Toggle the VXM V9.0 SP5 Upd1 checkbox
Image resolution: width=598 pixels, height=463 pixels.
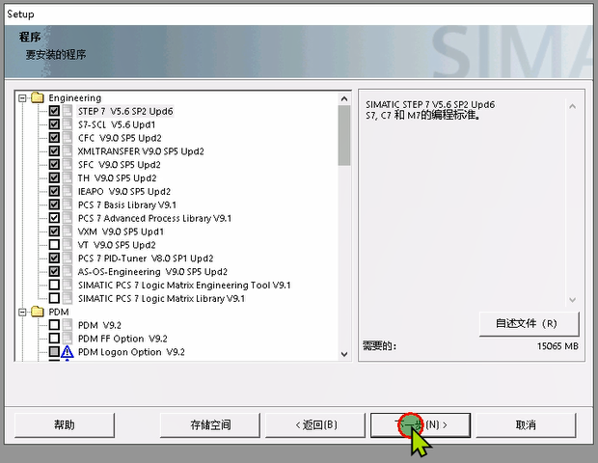[x=54, y=231]
